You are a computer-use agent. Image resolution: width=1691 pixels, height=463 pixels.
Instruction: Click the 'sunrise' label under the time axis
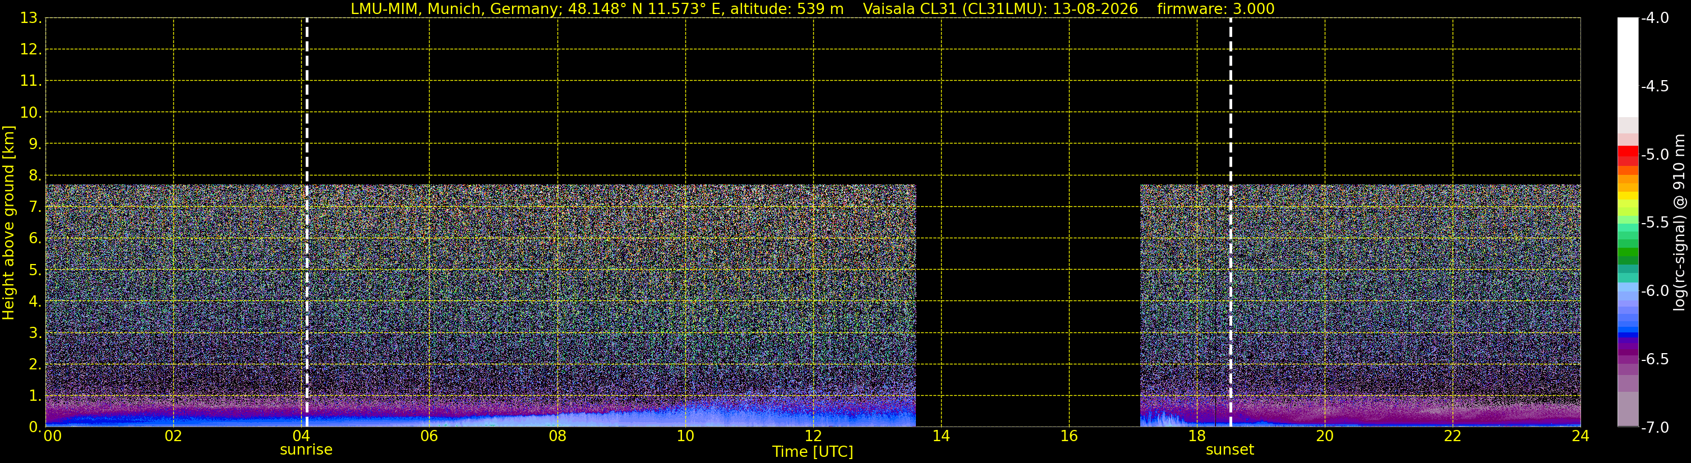click(x=306, y=450)
